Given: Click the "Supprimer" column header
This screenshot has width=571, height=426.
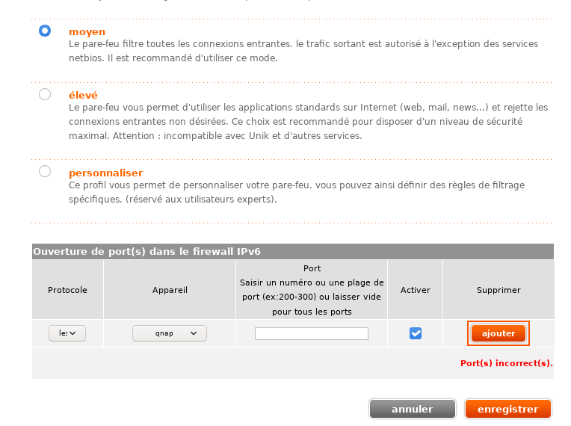Looking at the screenshot, I should 499,290.
